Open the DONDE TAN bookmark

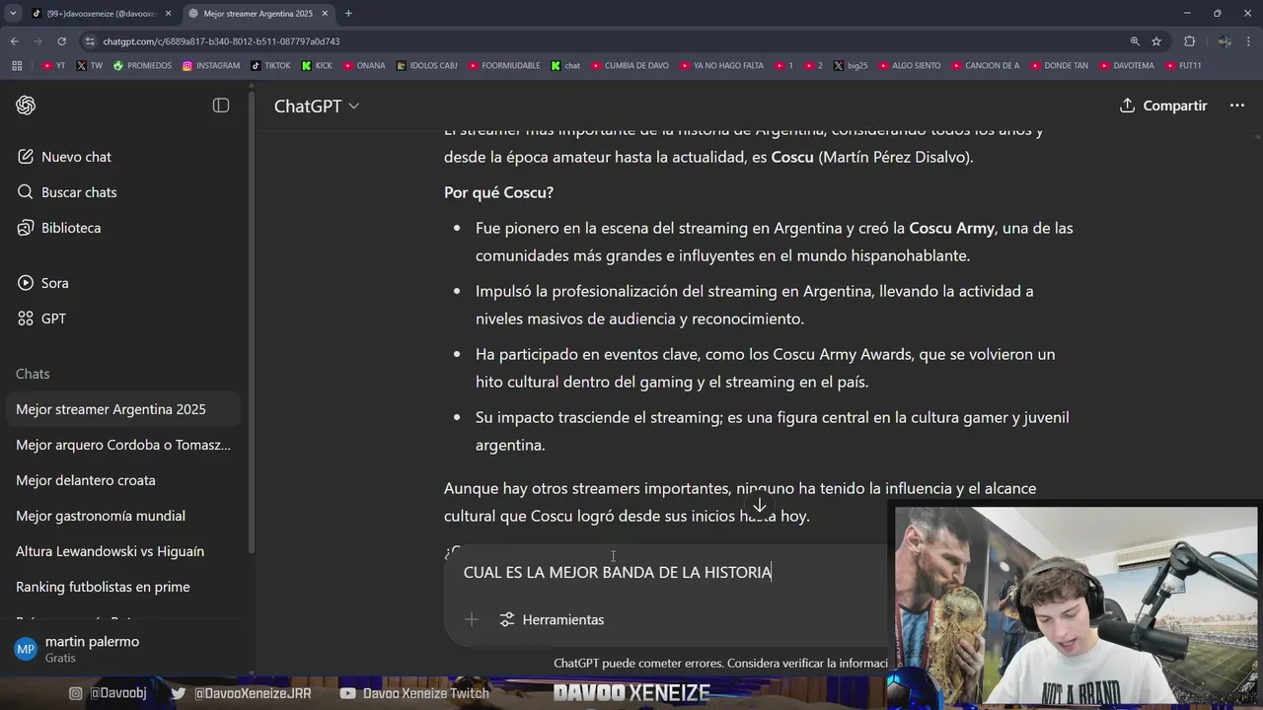coord(1060,66)
